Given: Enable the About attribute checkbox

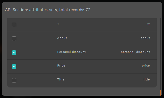Looking at the screenshot, I should coord(14,39).
